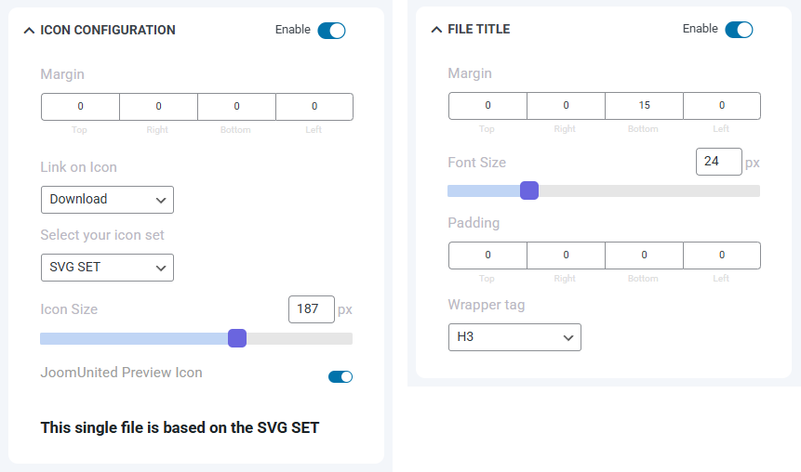801x472 pixels.
Task: Click the Icon Size slider handle
Action: pos(237,338)
